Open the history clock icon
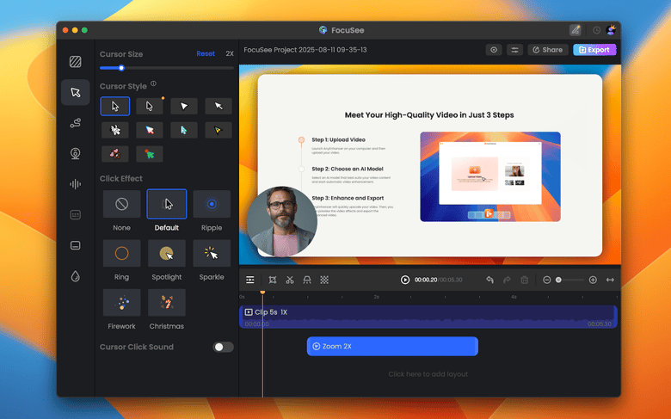The image size is (671, 419). 596,30
